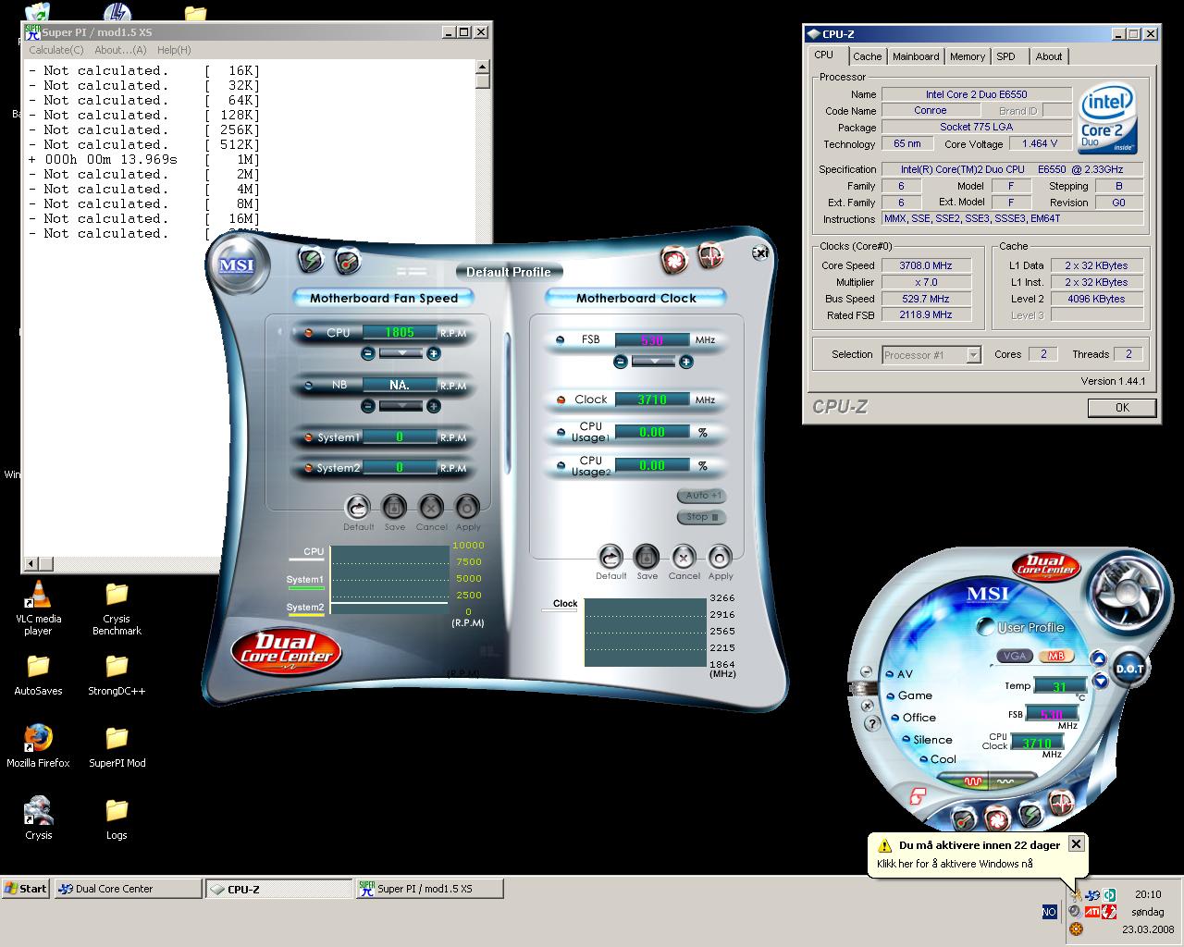Click the Windows Start button
The image size is (1184, 947).
25,889
